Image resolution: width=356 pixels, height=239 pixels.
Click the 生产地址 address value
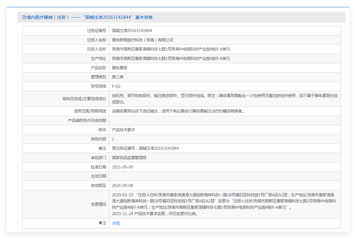(171, 58)
